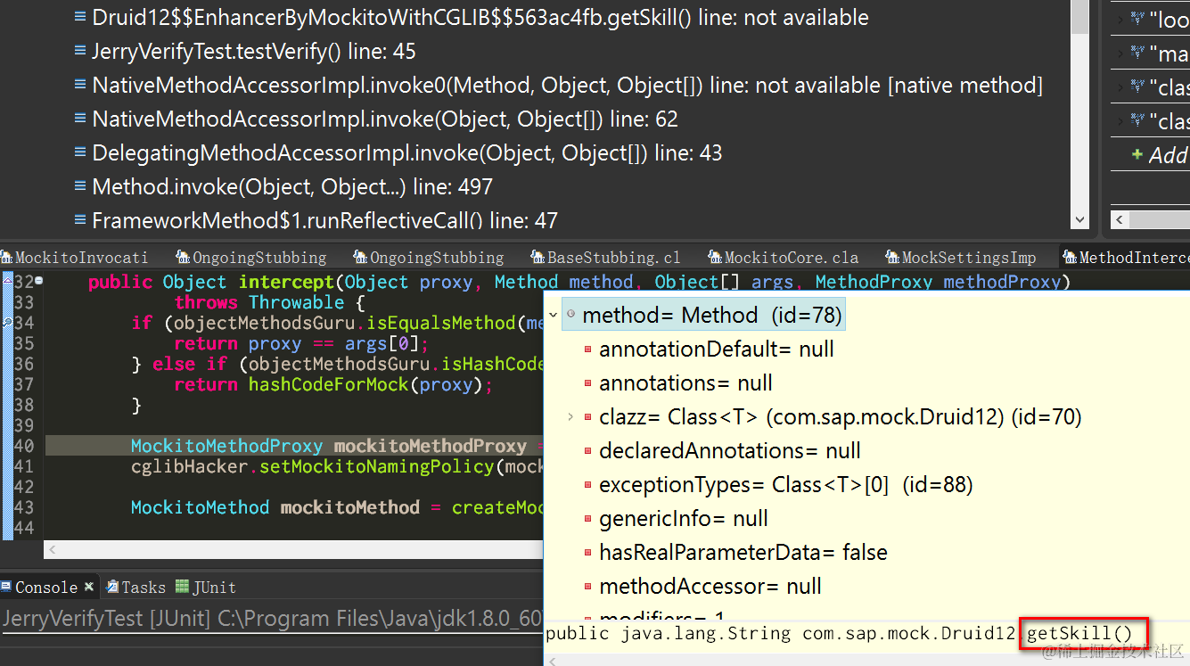Click the stack frame icon beside DelegatingMethodAccessorImpl.invoke

click(x=80, y=153)
